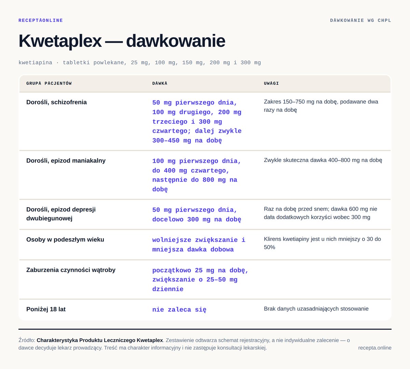The height and width of the screenshot is (369, 410).
Task: Open the recepta.online footer link
Action: (x=375, y=348)
